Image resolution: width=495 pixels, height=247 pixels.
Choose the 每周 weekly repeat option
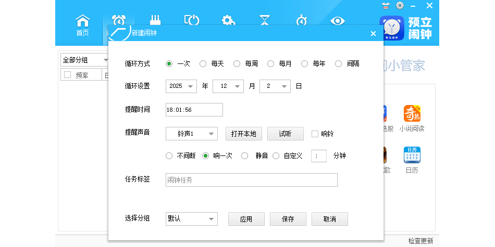237,64
